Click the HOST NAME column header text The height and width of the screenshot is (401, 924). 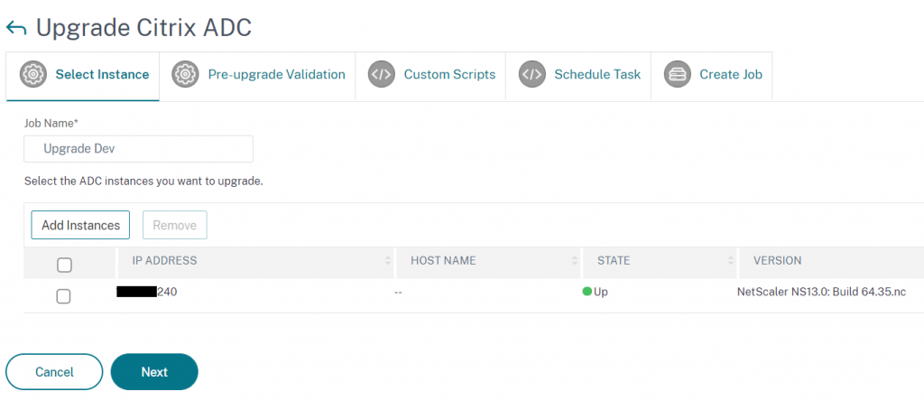[443, 261]
